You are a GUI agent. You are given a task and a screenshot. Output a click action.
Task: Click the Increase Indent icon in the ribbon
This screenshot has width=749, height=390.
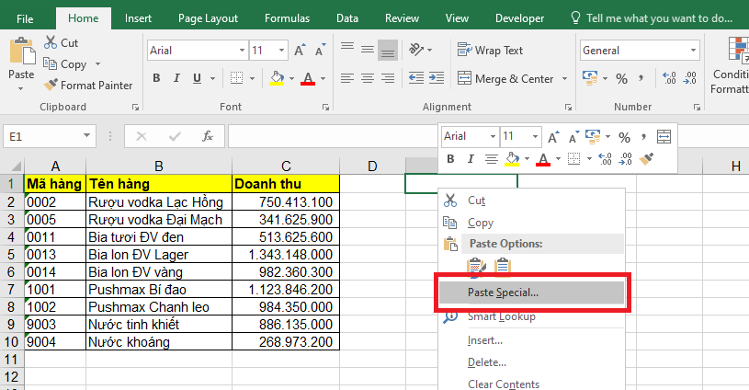tap(436, 79)
